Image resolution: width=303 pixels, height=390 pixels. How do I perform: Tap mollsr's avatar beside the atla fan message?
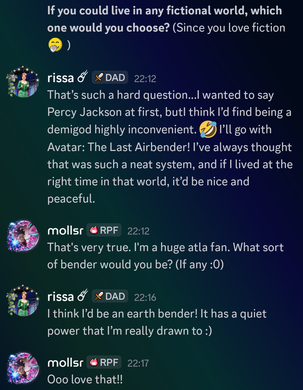pyautogui.click(x=23, y=236)
